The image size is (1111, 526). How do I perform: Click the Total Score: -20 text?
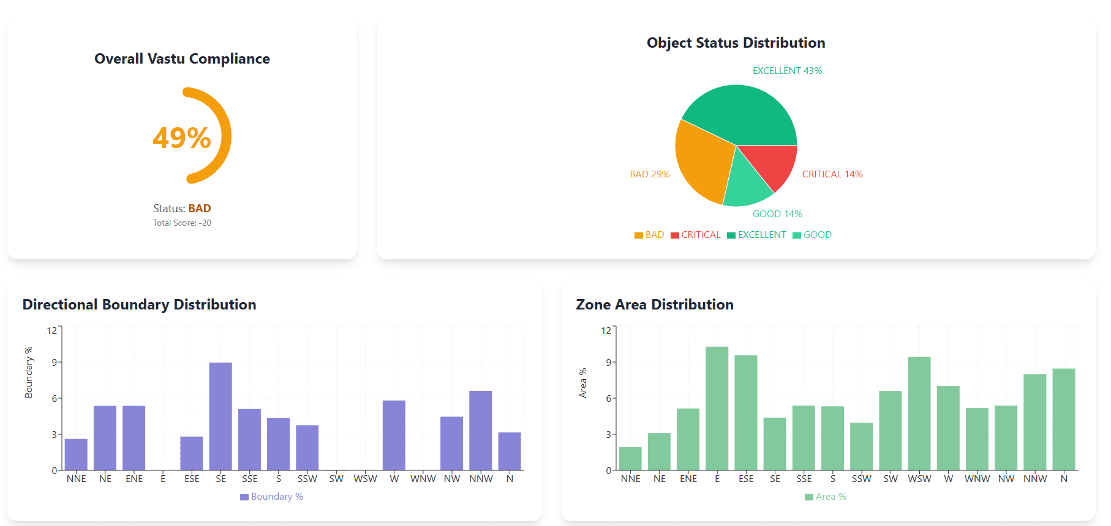click(x=182, y=223)
